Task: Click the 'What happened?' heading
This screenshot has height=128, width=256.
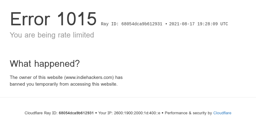Action: pyautogui.click(x=45, y=63)
